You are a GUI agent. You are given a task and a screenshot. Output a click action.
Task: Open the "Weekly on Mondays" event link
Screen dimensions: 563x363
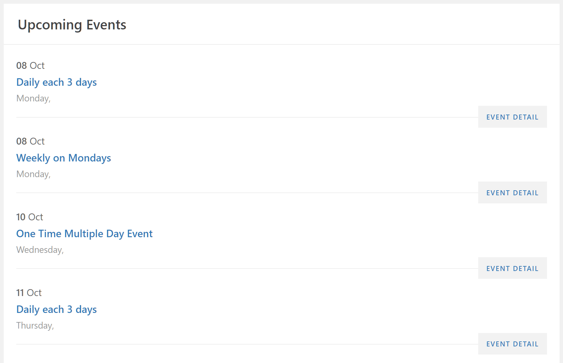(63, 158)
